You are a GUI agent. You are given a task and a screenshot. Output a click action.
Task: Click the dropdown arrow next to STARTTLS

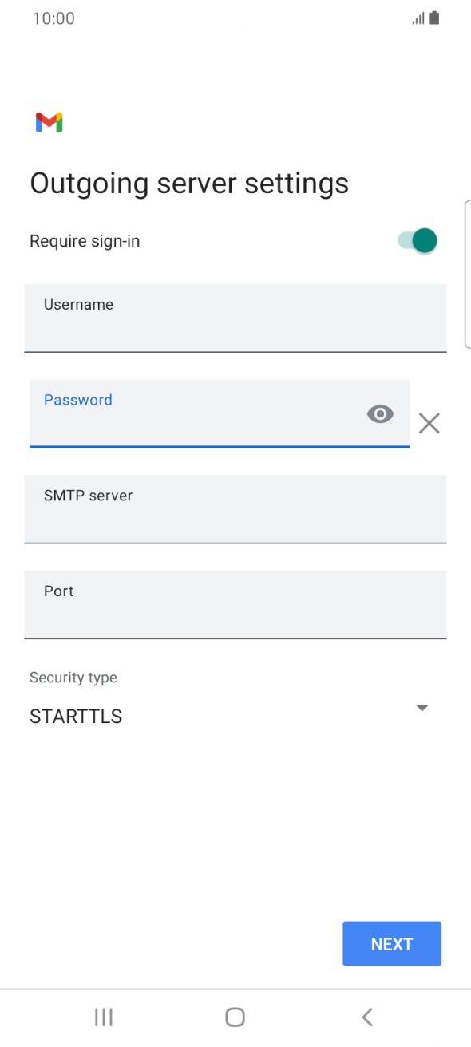[x=422, y=708]
